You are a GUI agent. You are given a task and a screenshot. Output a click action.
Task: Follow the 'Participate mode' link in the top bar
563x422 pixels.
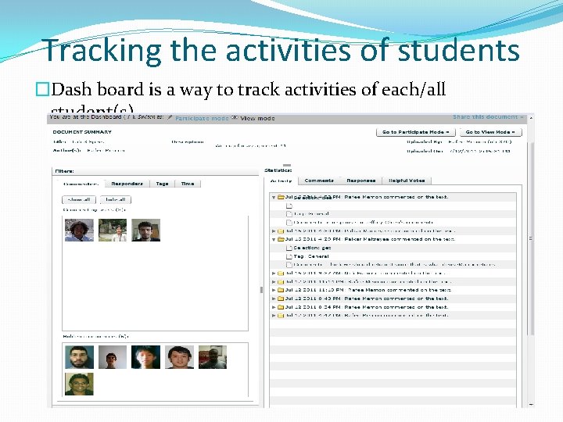coord(202,118)
